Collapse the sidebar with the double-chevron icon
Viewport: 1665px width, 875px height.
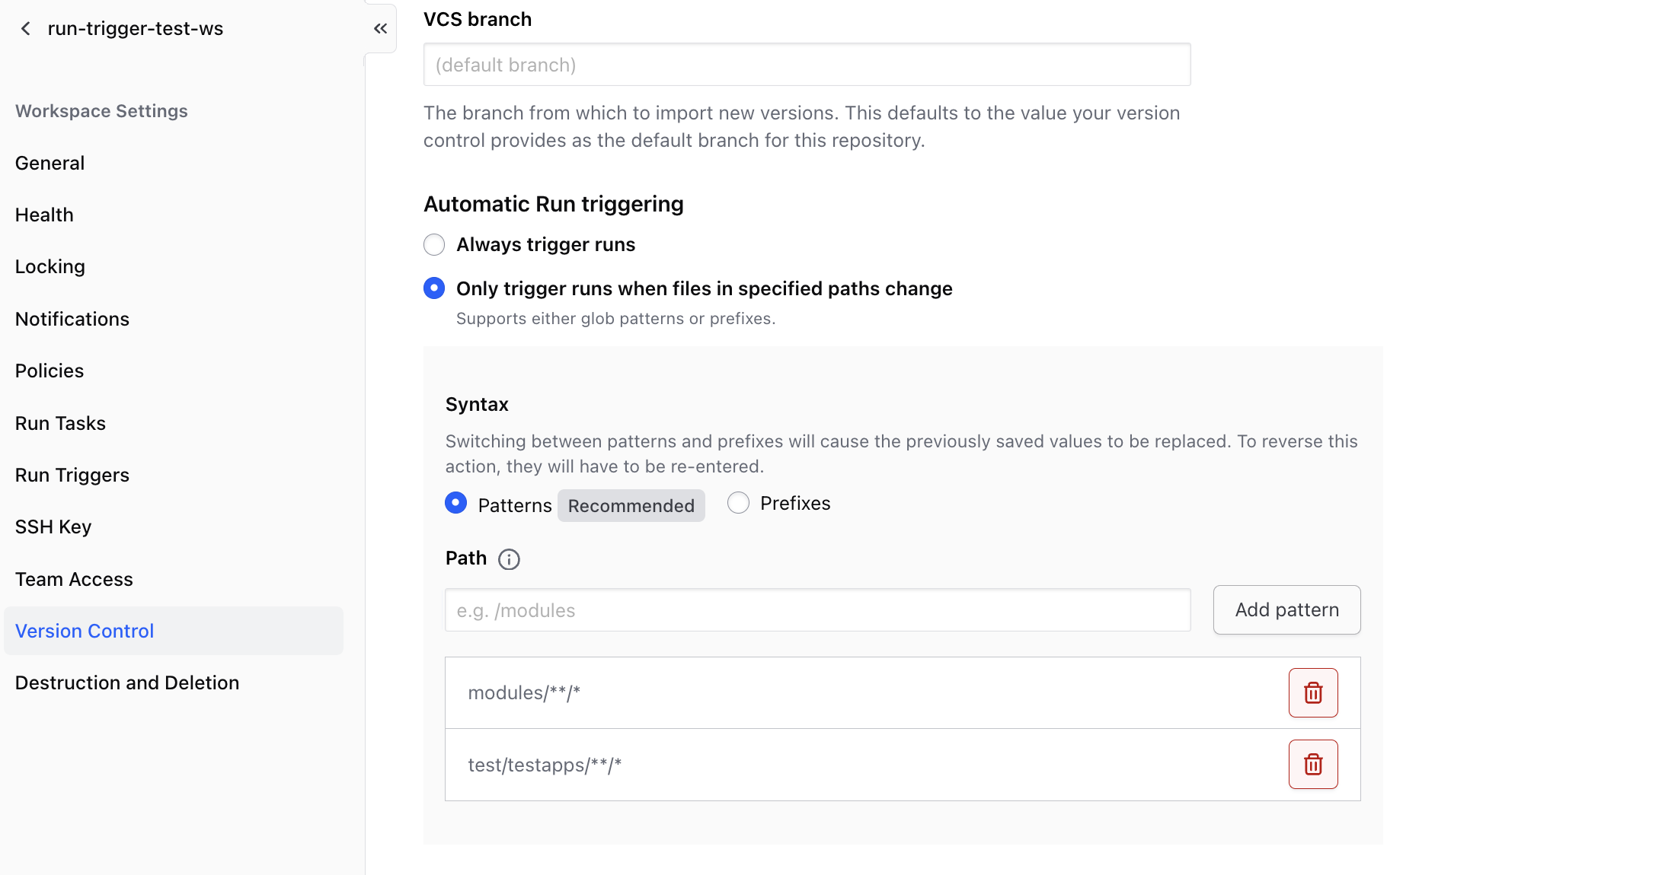pyautogui.click(x=380, y=29)
